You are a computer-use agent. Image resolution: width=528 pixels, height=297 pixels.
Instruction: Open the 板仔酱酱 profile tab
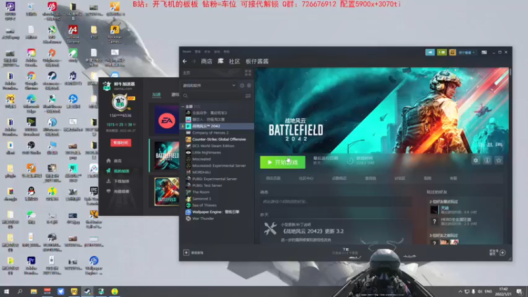[257, 61]
